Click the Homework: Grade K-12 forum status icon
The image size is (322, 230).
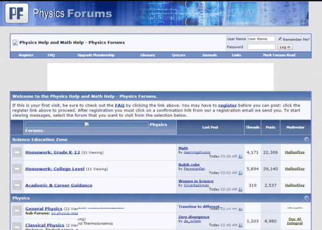(17, 152)
